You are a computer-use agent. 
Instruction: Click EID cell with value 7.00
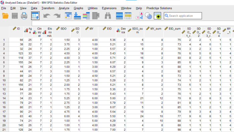107,130
